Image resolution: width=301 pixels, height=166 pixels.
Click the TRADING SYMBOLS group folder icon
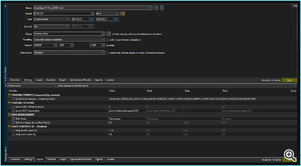tap(10, 95)
